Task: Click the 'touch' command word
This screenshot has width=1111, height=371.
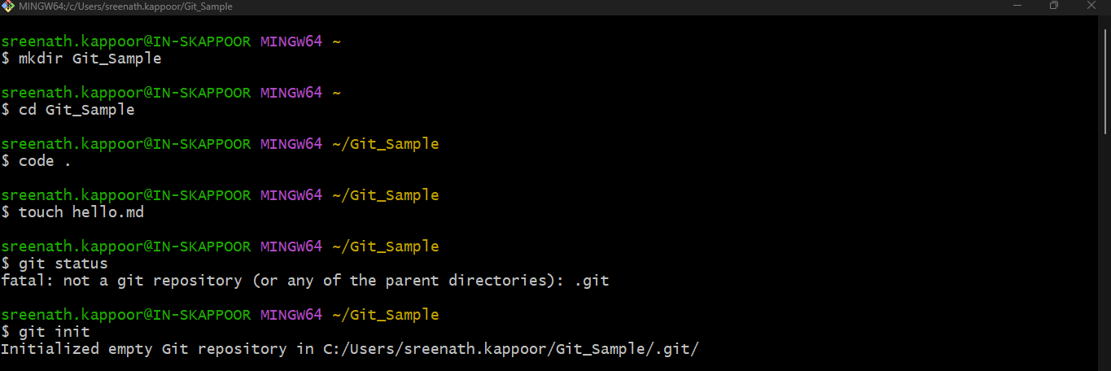Action: pyautogui.click(x=41, y=212)
